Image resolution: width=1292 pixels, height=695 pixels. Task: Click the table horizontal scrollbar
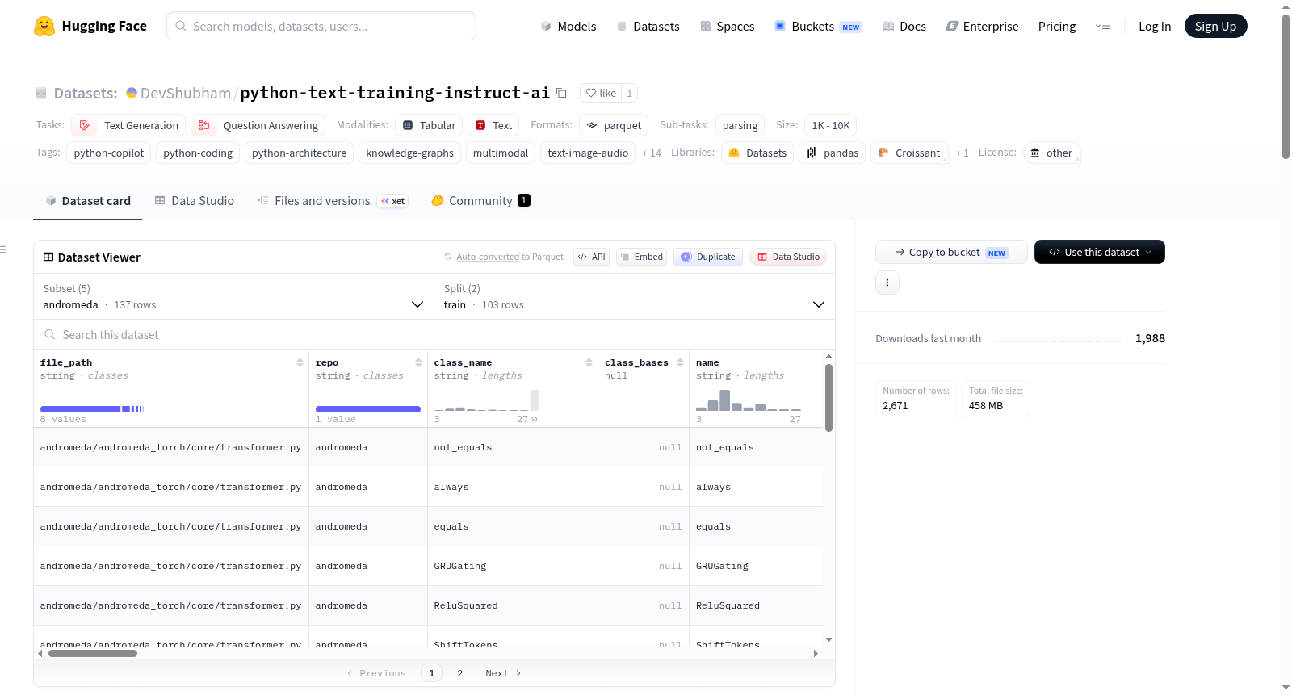[x=93, y=654]
